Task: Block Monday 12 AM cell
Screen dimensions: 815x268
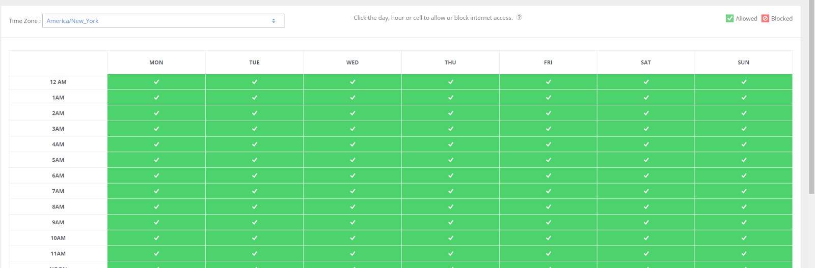Action: pos(156,82)
